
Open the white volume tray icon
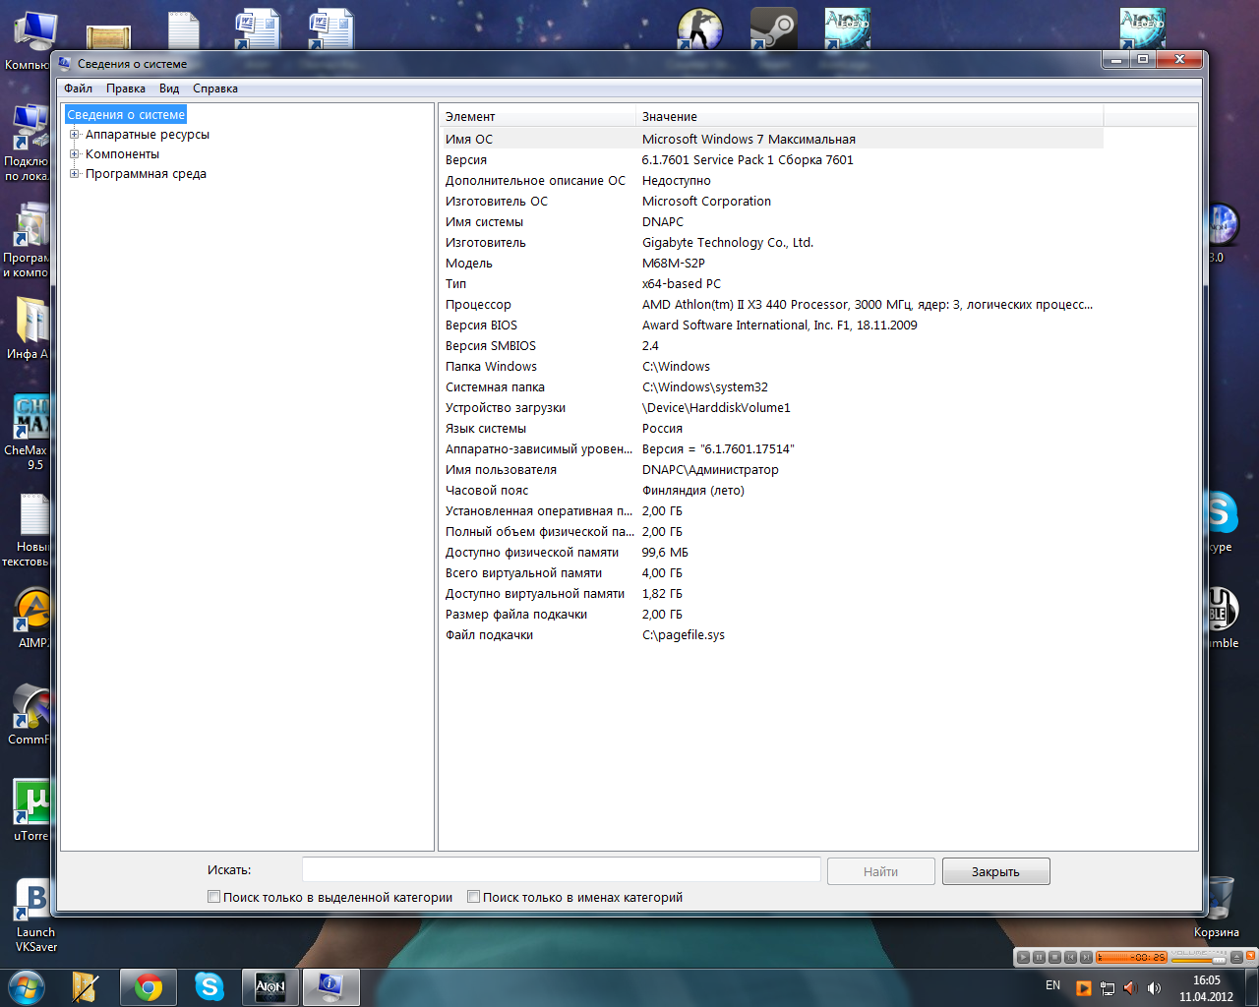click(x=1154, y=987)
